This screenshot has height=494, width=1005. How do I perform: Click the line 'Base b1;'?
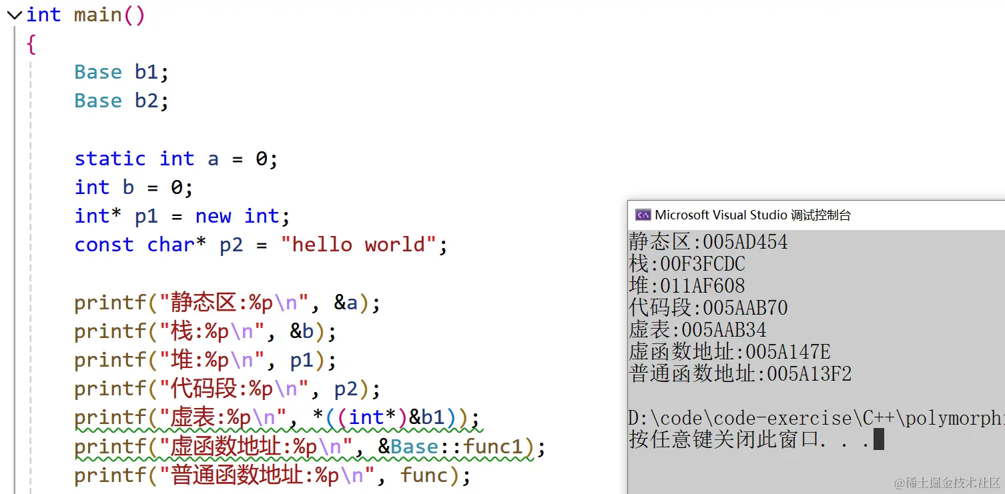coord(122,72)
